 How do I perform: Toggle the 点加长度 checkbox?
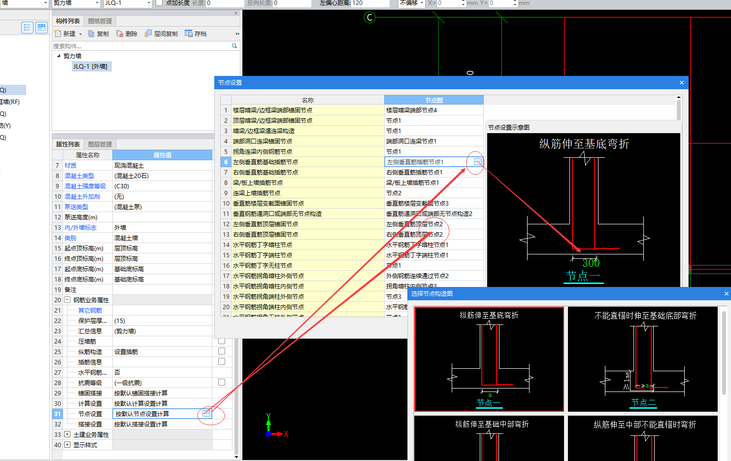pyautogui.click(x=159, y=3)
